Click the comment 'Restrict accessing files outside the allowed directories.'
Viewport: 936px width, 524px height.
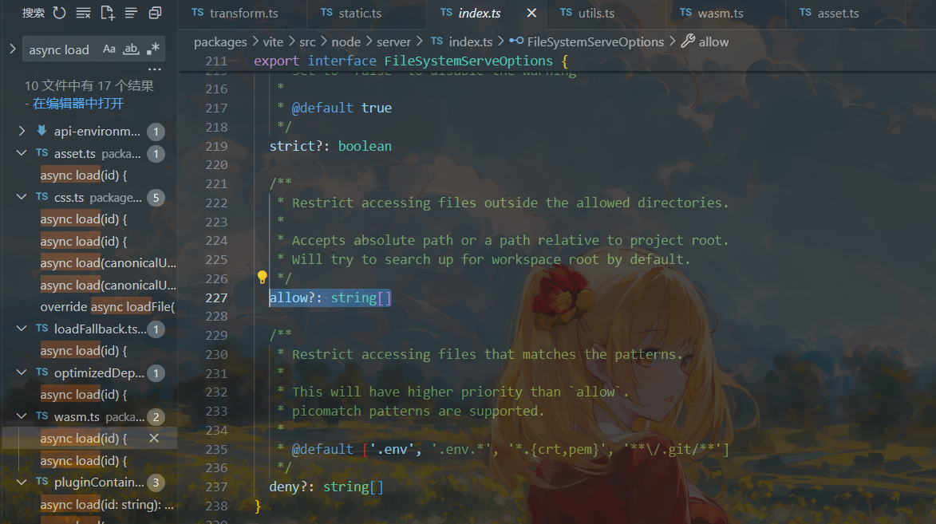tap(511, 203)
